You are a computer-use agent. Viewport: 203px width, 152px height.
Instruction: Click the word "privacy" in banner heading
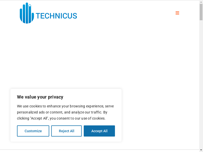[x=56, y=97]
